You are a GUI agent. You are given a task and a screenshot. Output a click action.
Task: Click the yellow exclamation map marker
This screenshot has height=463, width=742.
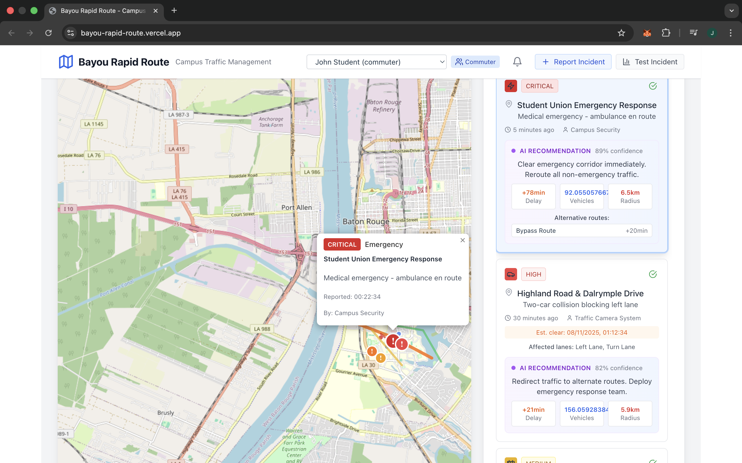(x=381, y=358)
